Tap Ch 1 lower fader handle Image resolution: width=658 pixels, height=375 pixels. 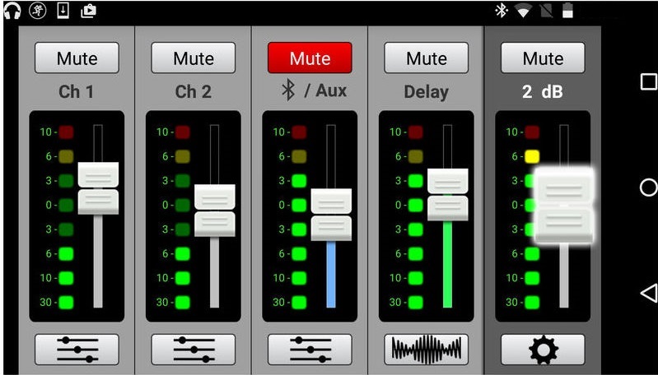(98, 202)
